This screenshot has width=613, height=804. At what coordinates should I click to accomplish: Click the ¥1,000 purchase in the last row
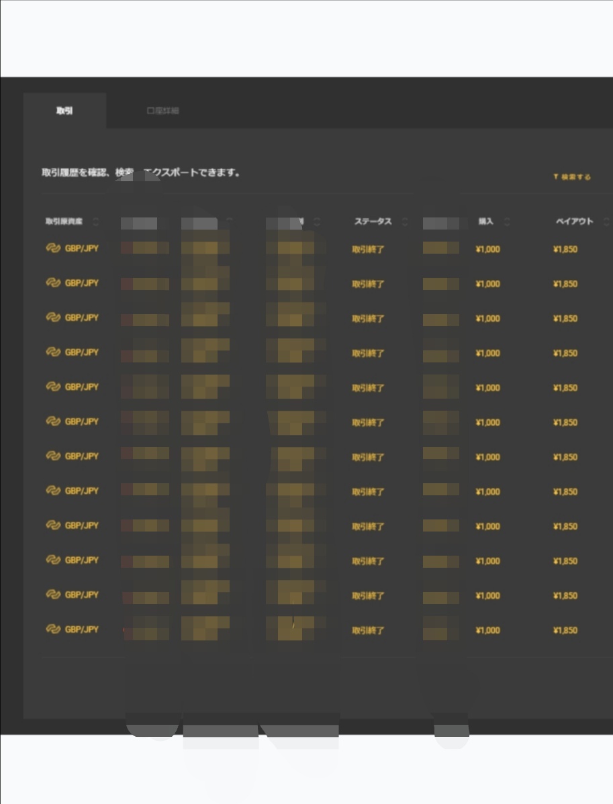[x=488, y=630]
